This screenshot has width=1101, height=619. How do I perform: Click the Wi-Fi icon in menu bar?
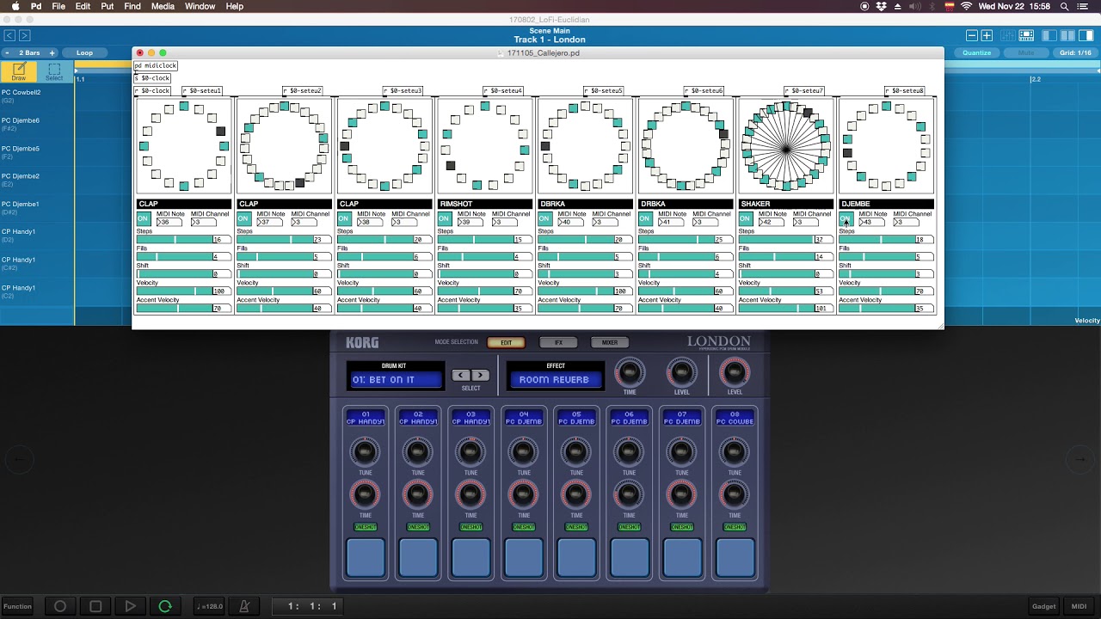pyautogui.click(x=966, y=6)
